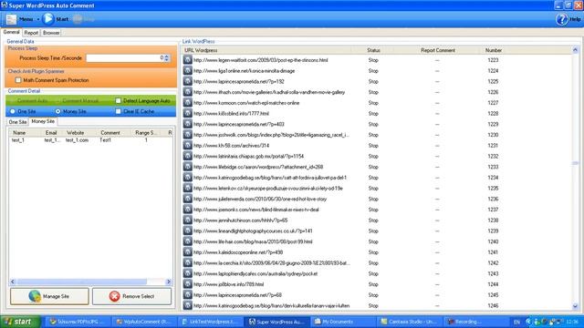Click the WordPress icon of row 1224
Viewport: 584px width, 328px height.
[188, 70]
